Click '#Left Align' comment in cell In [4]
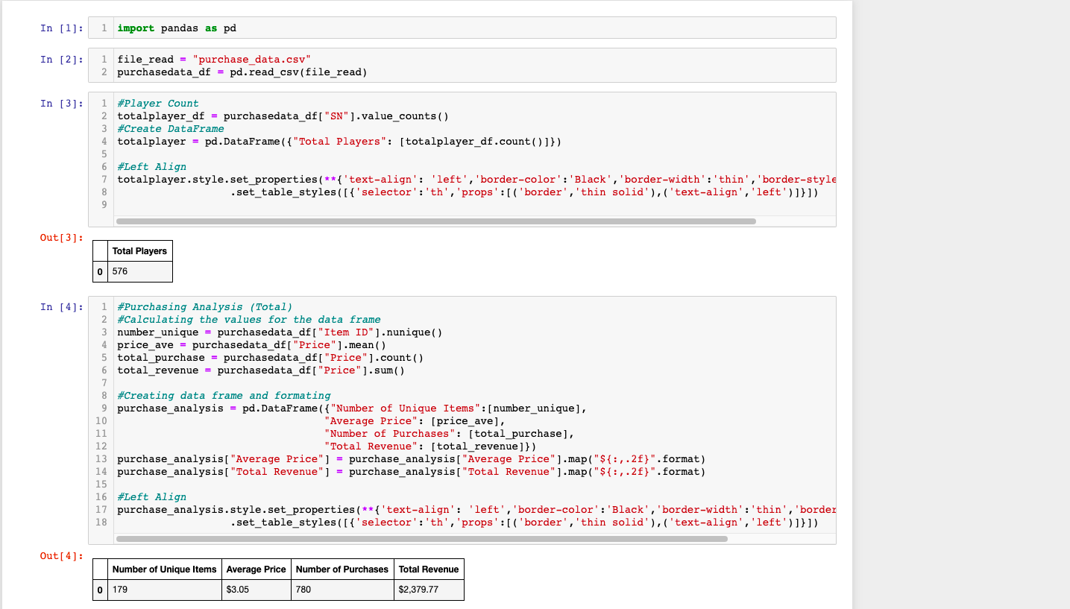Screen dimensions: 1070x609 click(x=152, y=497)
